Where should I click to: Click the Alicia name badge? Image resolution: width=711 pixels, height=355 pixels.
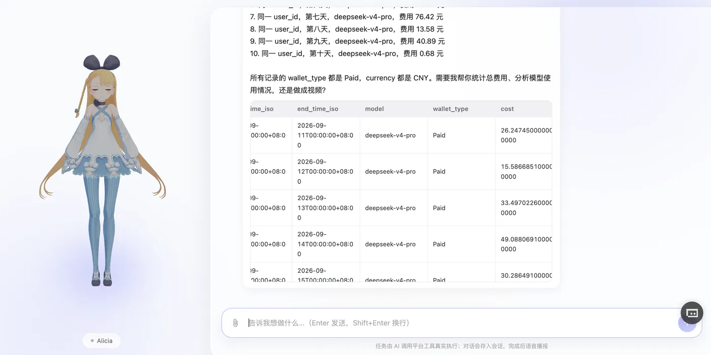[102, 341]
